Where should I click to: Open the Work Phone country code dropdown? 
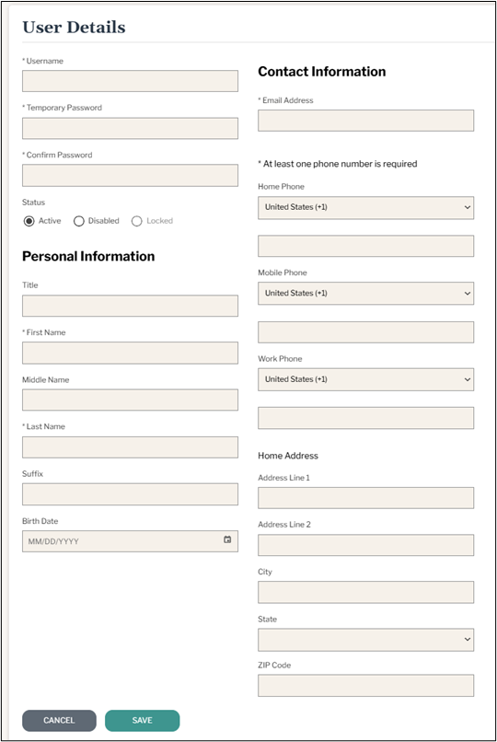(365, 379)
